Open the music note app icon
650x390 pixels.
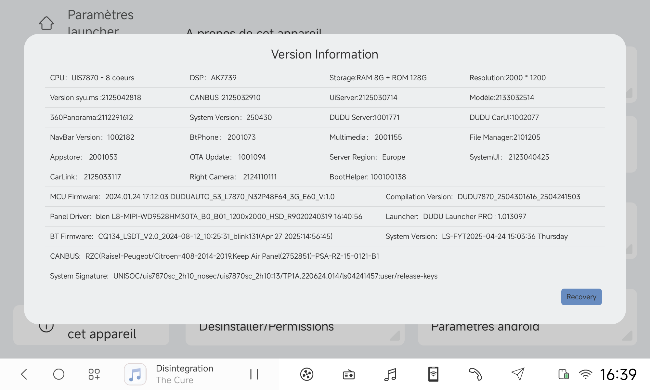coord(390,374)
